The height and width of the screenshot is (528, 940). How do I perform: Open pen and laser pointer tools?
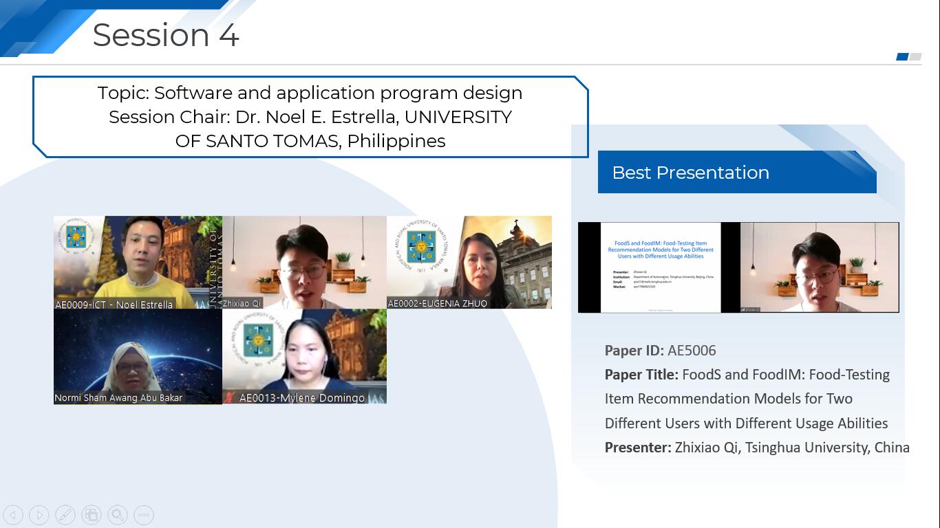point(65,515)
